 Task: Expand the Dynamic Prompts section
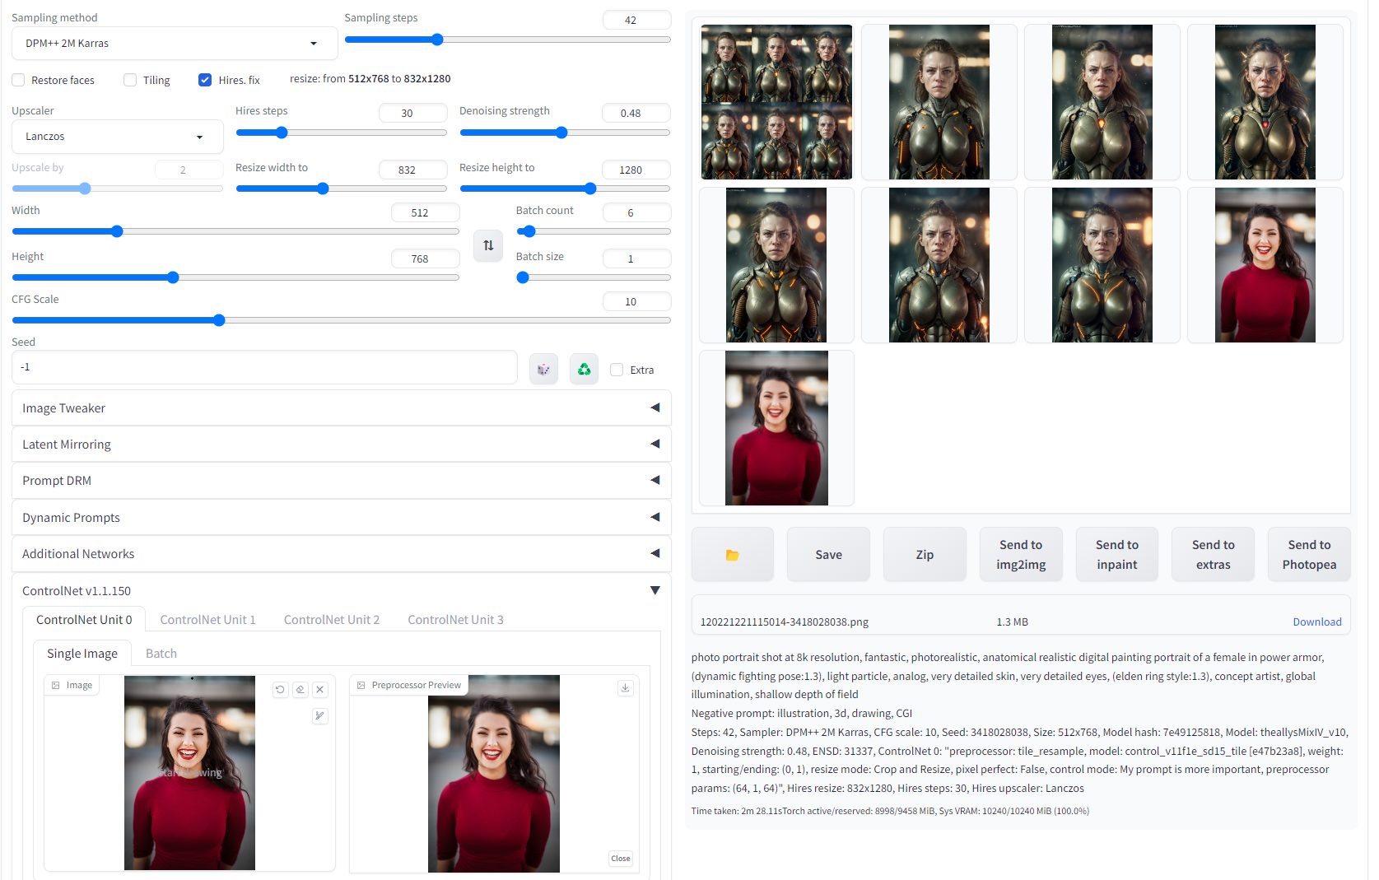(341, 518)
